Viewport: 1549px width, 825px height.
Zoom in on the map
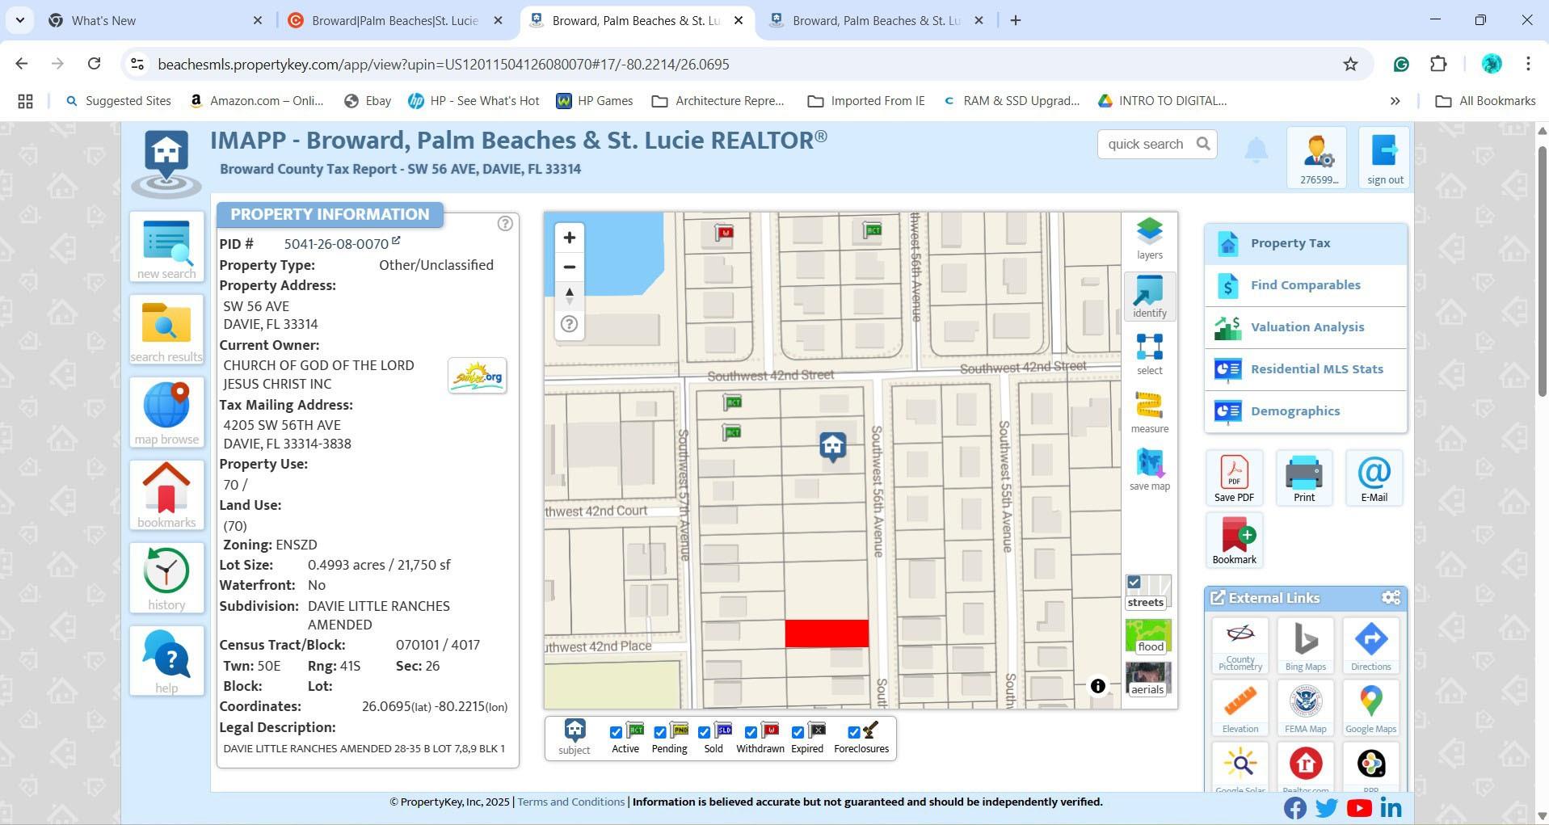(569, 238)
